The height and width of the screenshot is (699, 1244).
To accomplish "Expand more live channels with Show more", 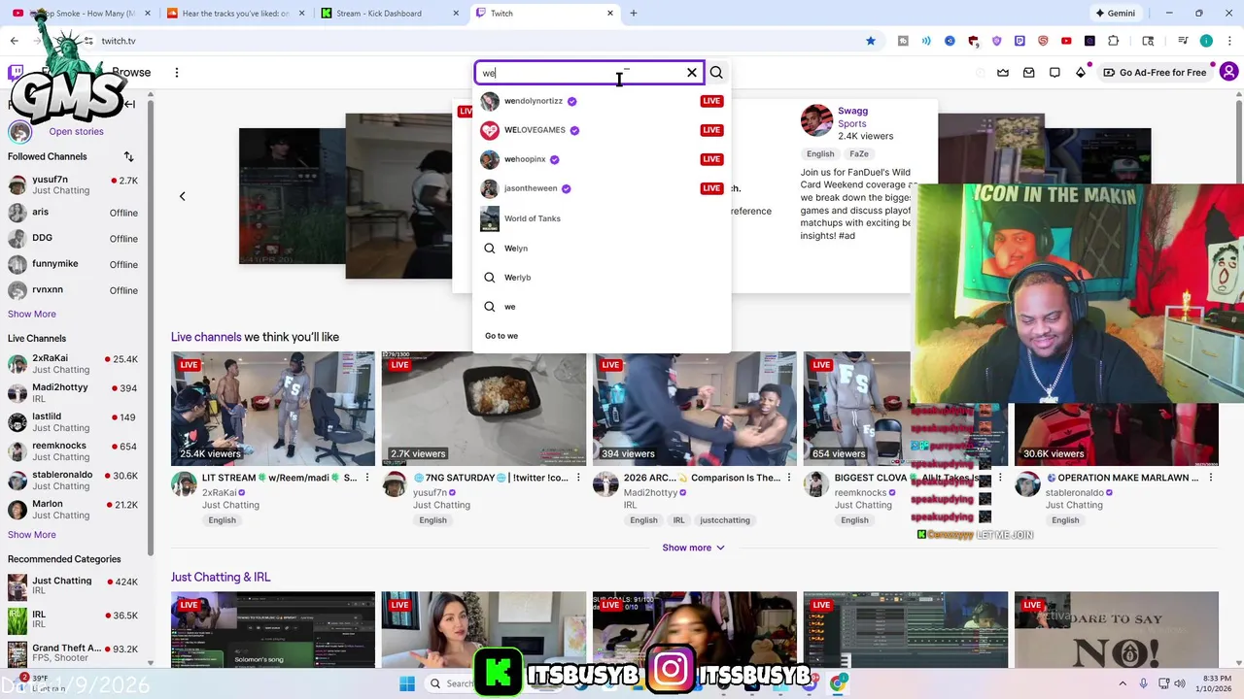I will coord(693,548).
